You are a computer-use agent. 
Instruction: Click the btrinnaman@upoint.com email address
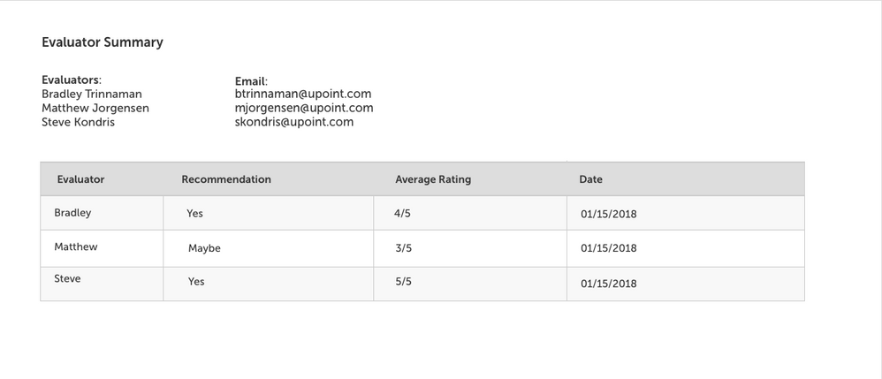pyautogui.click(x=302, y=94)
